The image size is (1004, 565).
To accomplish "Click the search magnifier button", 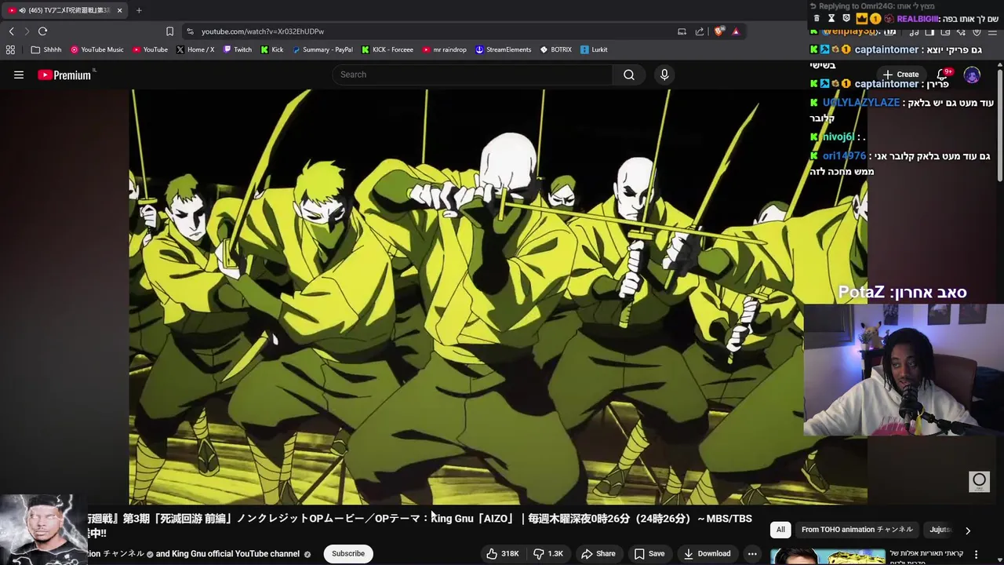I will [x=629, y=75].
